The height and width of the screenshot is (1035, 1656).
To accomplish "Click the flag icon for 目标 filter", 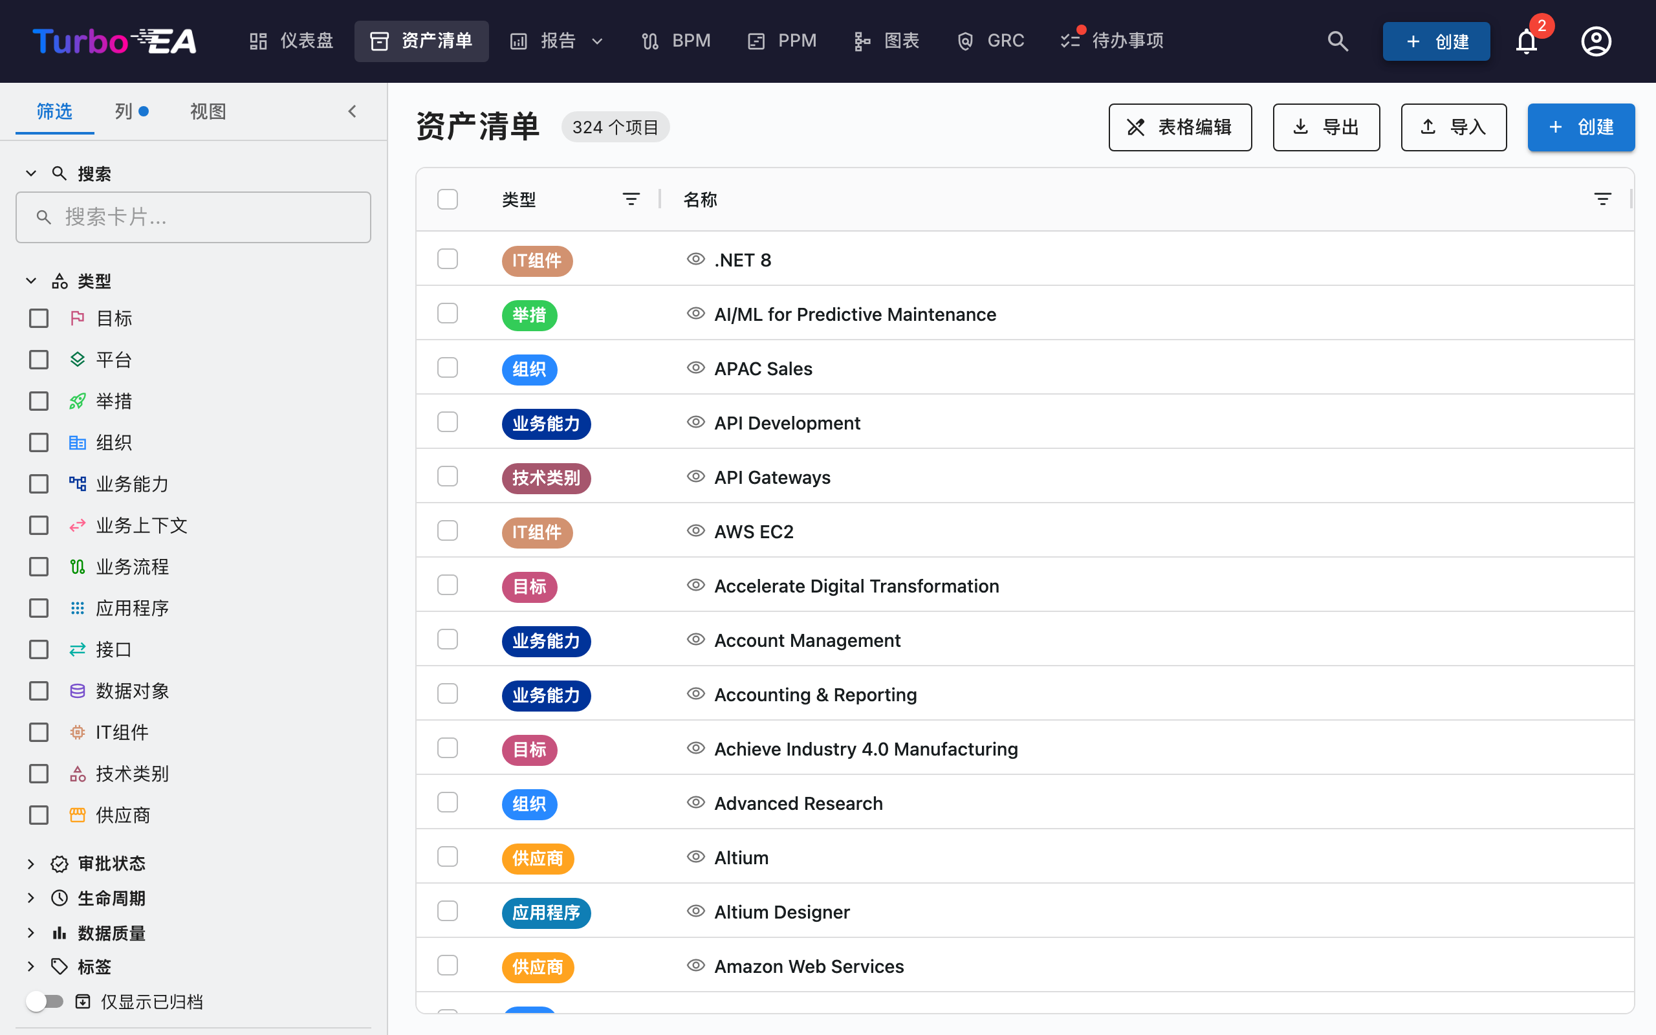I will point(78,318).
